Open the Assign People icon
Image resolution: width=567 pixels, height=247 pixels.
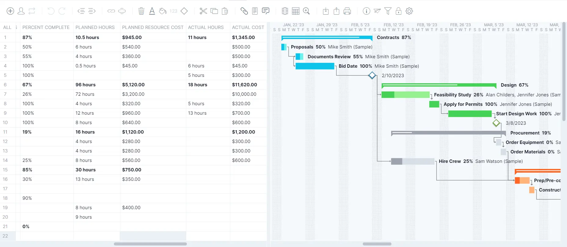point(21,11)
